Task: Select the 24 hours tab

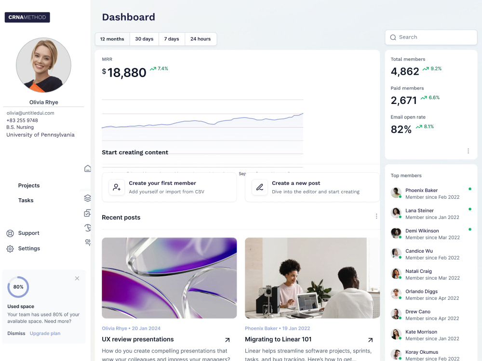Action: tap(201, 39)
